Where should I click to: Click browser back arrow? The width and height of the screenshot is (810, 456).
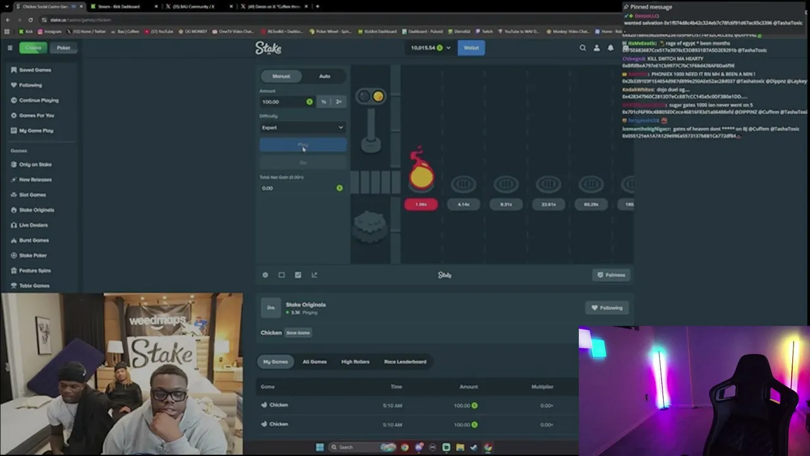(x=8, y=20)
